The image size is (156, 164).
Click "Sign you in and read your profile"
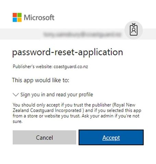pos(57,94)
